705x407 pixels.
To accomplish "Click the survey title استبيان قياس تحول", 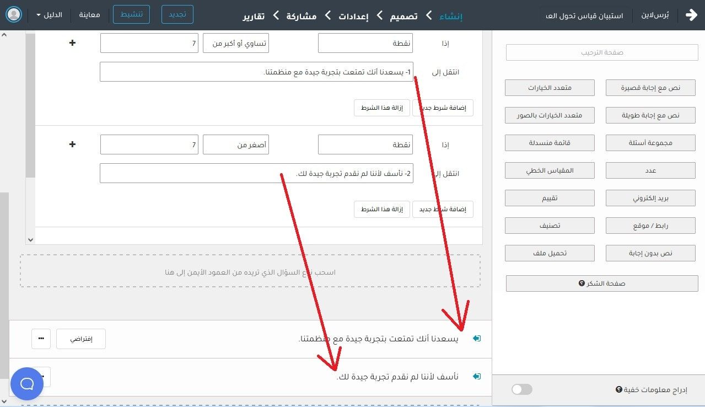I will (x=584, y=15).
